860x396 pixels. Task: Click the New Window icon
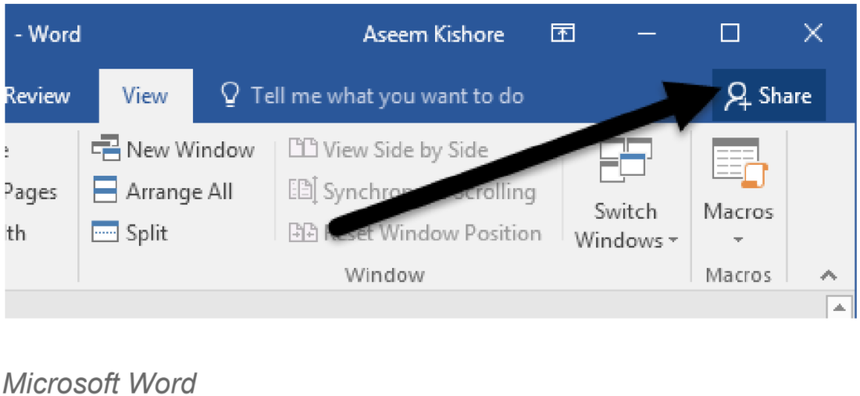pos(106,149)
